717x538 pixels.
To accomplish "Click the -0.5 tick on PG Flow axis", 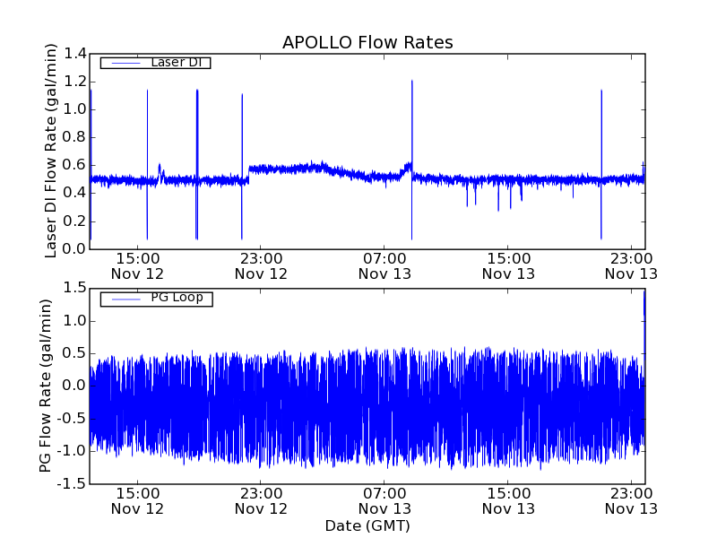I will click(x=72, y=419).
